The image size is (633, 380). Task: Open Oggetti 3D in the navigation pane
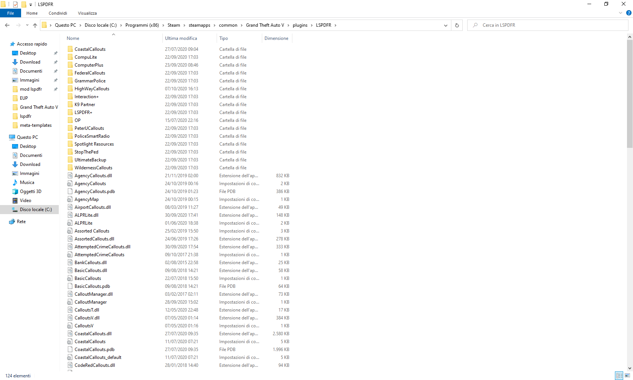(x=31, y=192)
